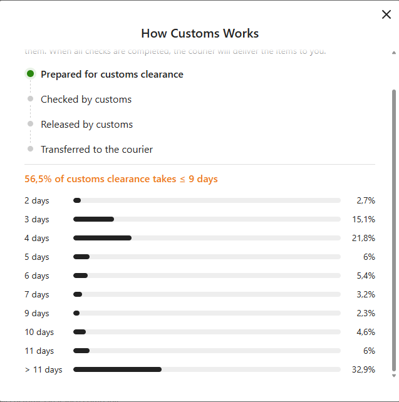Click the > 11 days progress bar
399x402 pixels.
tap(207, 369)
